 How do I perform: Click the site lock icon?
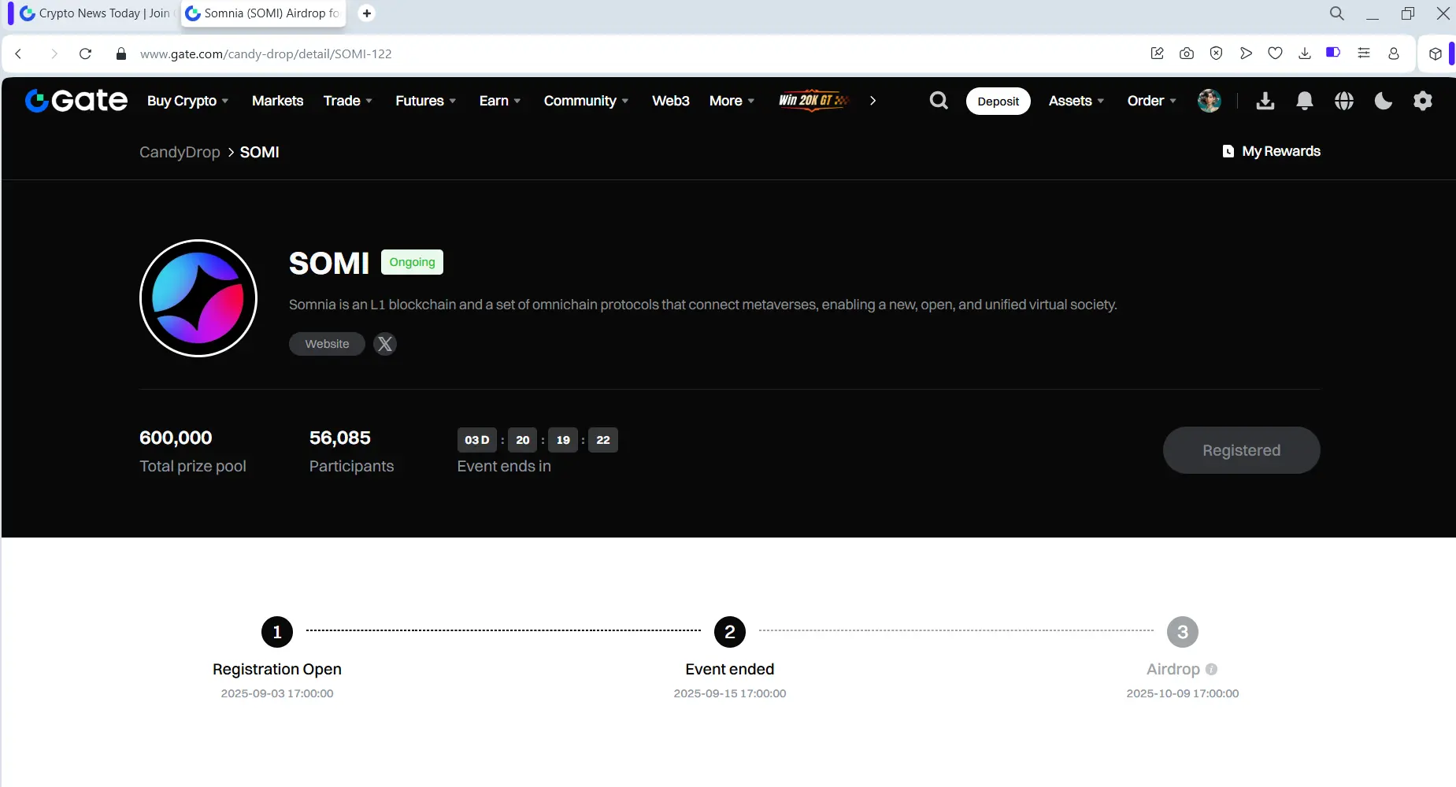pyautogui.click(x=120, y=54)
